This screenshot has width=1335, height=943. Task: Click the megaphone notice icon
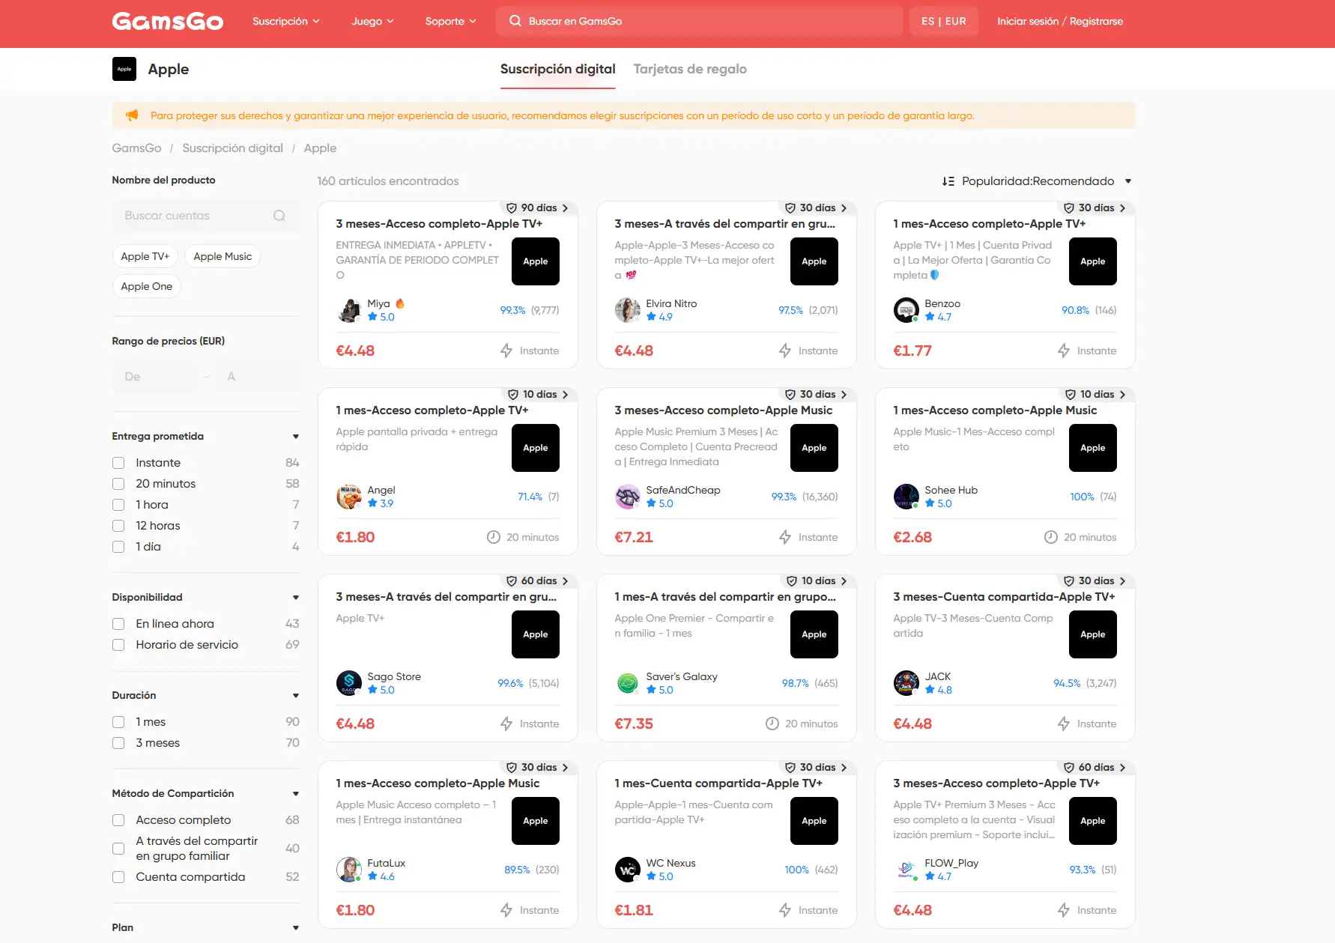pos(133,115)
